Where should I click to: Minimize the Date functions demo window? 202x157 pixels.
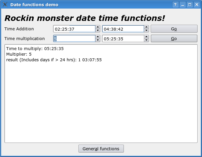pyautogui.click(x=183, y=5)
